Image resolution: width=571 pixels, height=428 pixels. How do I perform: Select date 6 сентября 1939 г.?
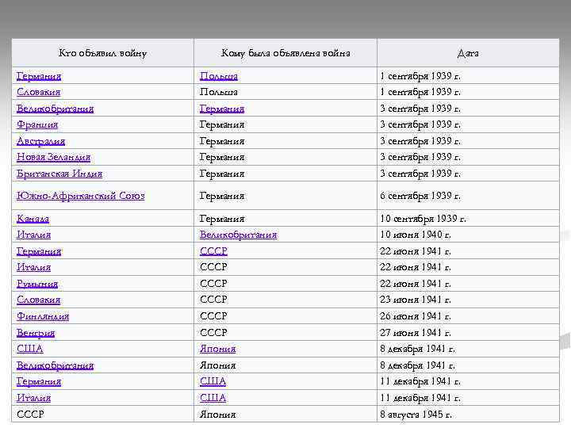click(x=420, y=196)
